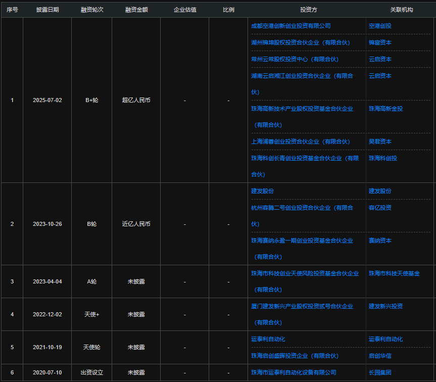Open related institution 珠海市科技天使基金
Screen dimensions: 436x382
coord(394,273)
